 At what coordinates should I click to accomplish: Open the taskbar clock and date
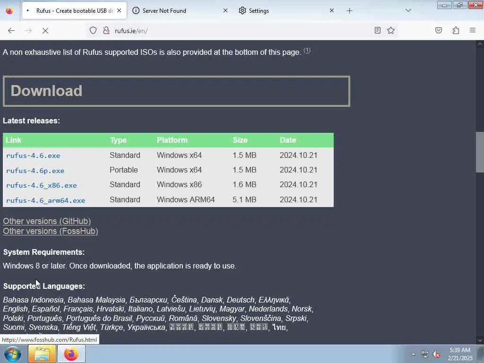460,354
